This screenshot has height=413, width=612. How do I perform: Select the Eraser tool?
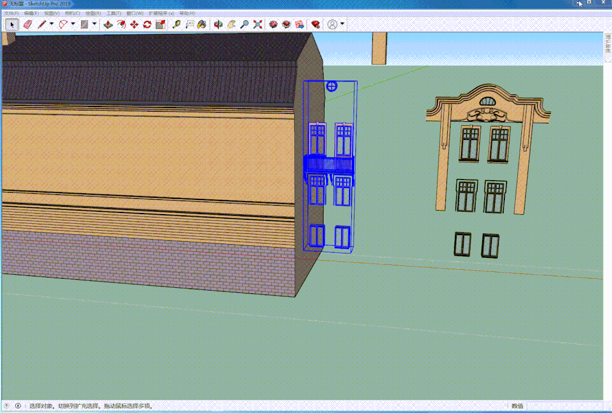pos(28,24)
